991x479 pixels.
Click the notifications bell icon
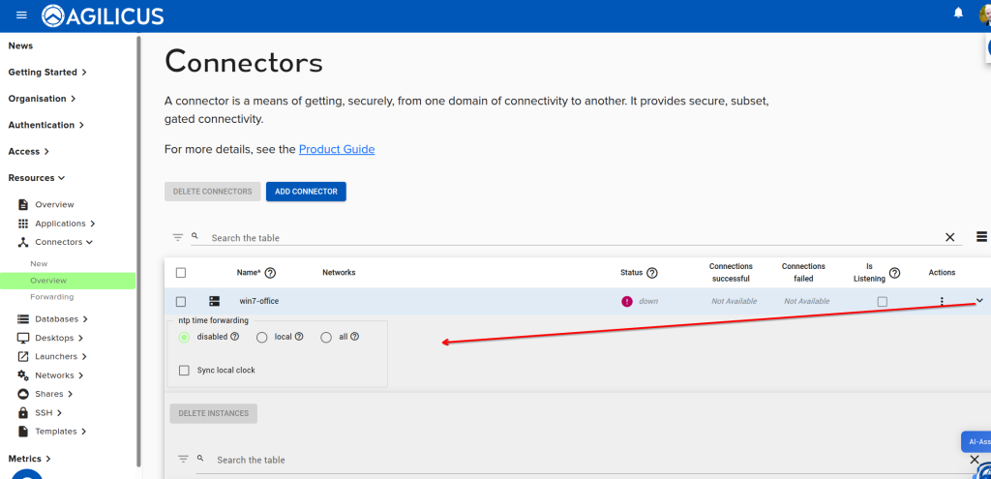958,14
